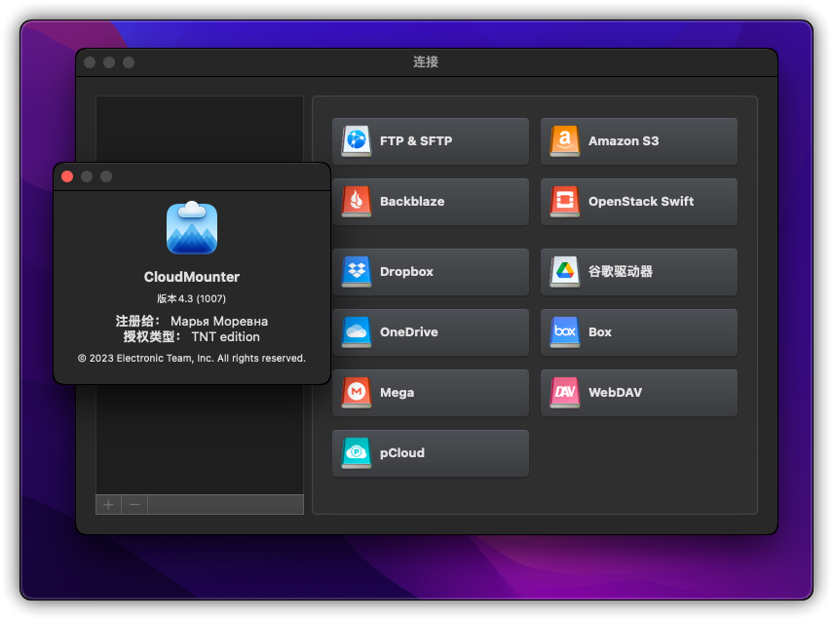Viewport: 833px width, 620px height.
Task: Click the Box service icon
Action: click(564, 332)
